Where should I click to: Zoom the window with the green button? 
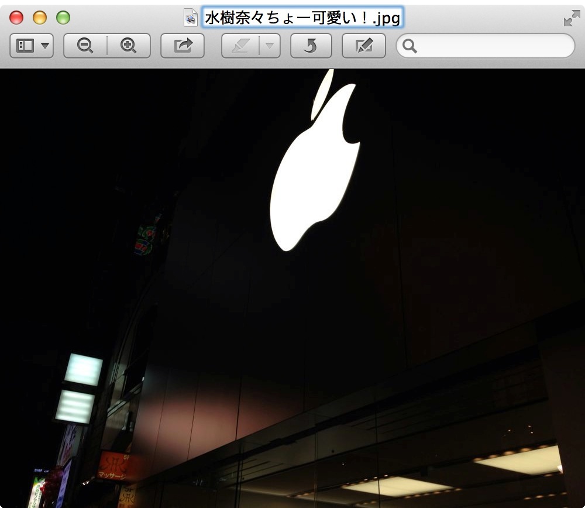pos(63,18)
